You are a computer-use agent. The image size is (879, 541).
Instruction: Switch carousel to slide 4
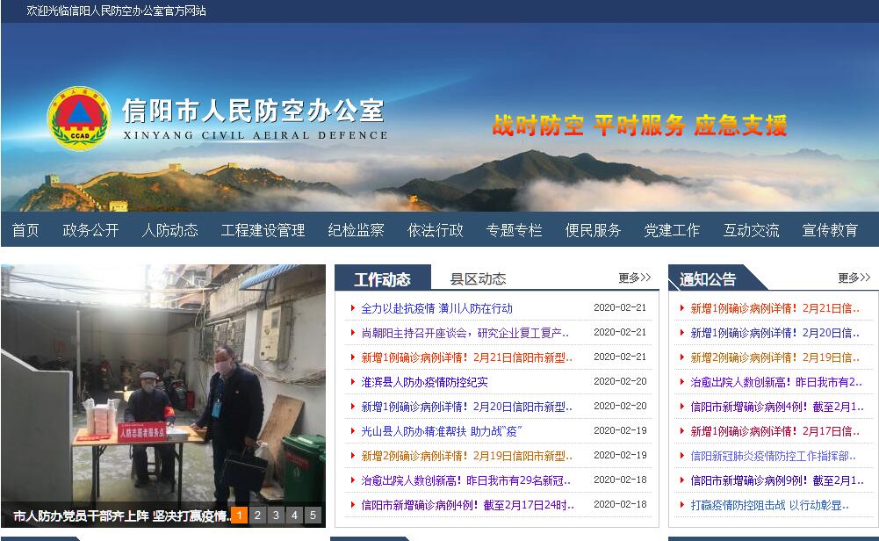pos(294,516)
